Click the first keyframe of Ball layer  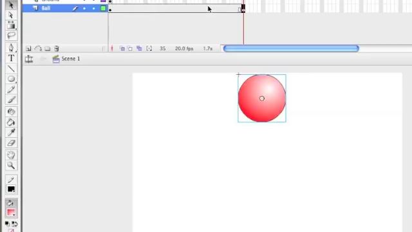tap(110, 10)
